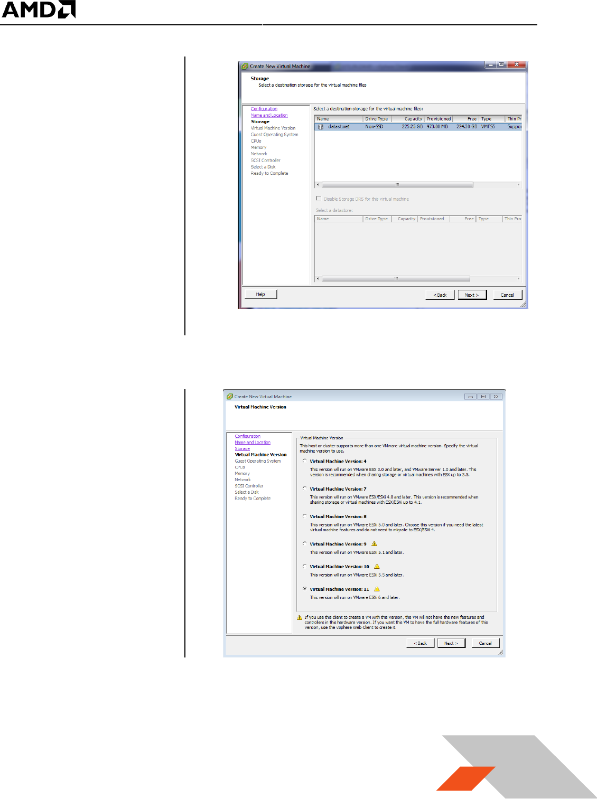Cancel the Virtual Machine Version dialog
This screenshot has width=597, height=799.
tap(486, 643)
